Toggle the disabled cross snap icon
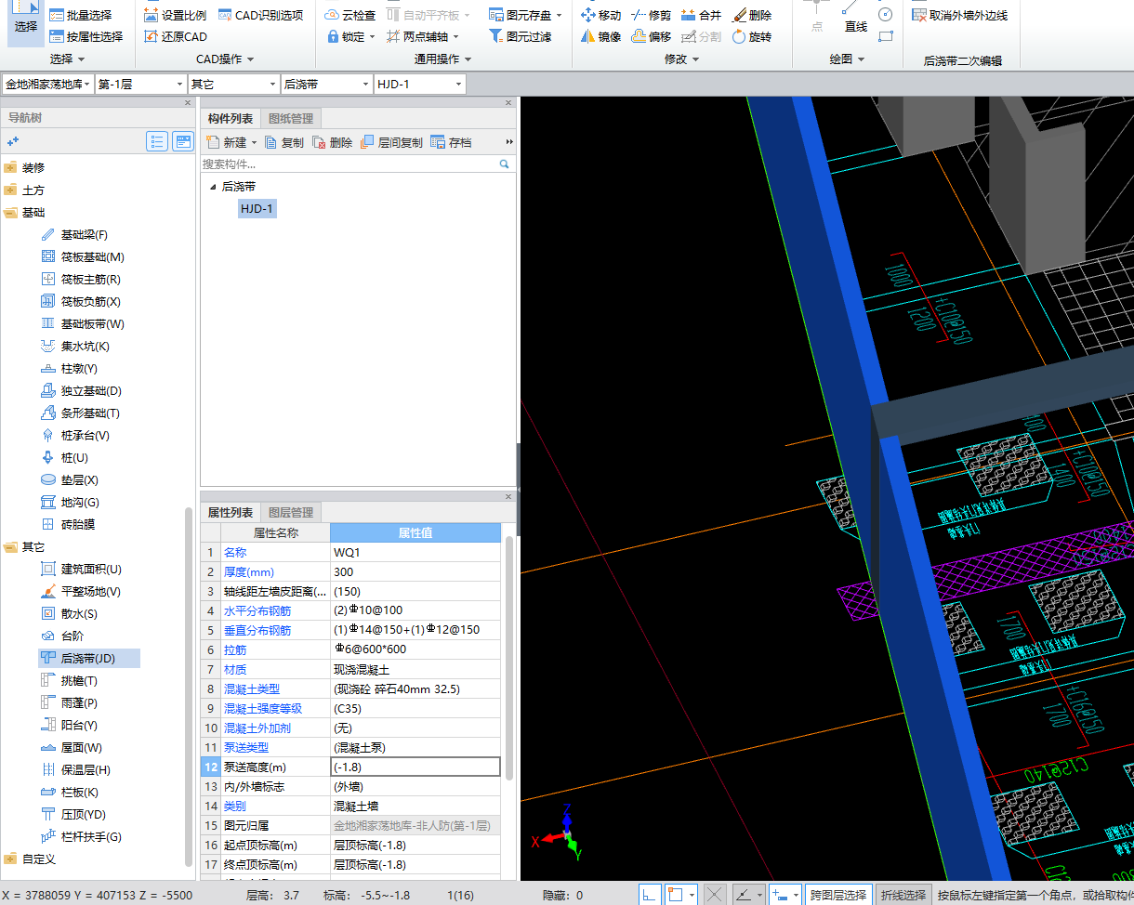The height and width of the screenshot is (905, 1134). point(714,895)
